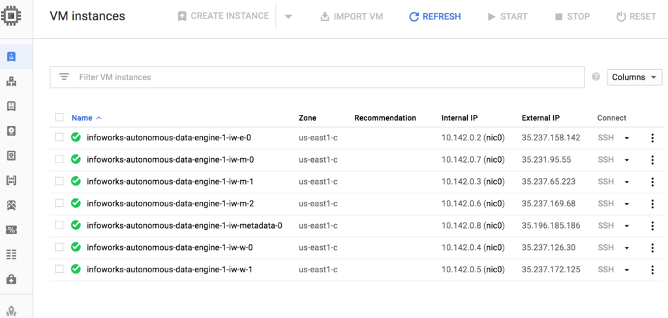Click the filter help question icon
This screenshot has width=668, height=318.
[x=596, y=77]
